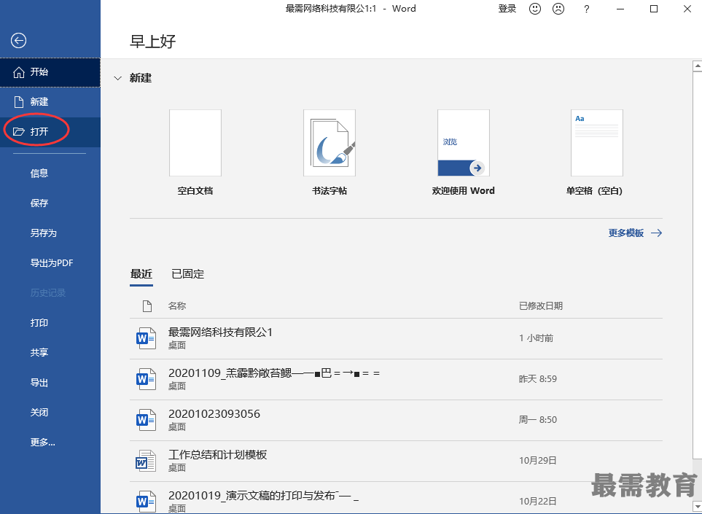Image resolution: width=702 pixels, height=514 pixels.
Task: Open recent file 20201023093056
Action: point(397,420)
